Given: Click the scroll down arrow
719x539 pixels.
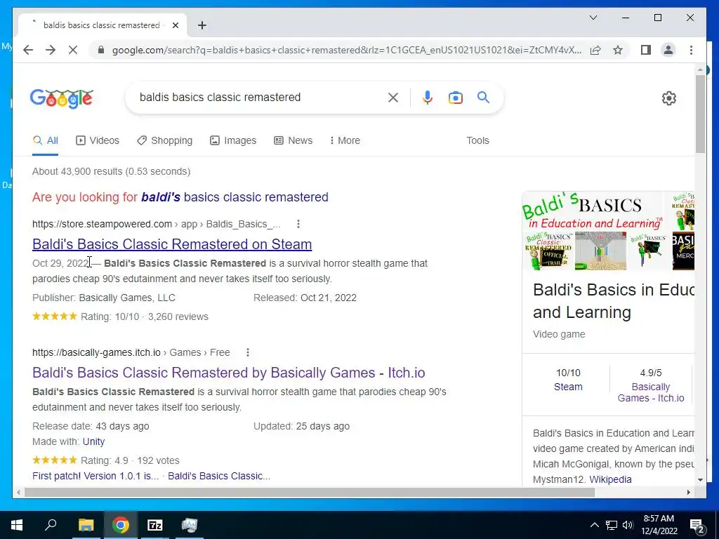Looking at the screenshot, I should coord(700,480).
